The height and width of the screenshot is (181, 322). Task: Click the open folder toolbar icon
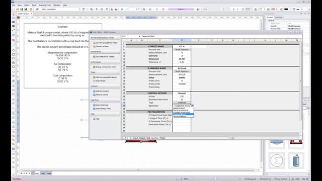pyautogui.click(x=18, y=9)
